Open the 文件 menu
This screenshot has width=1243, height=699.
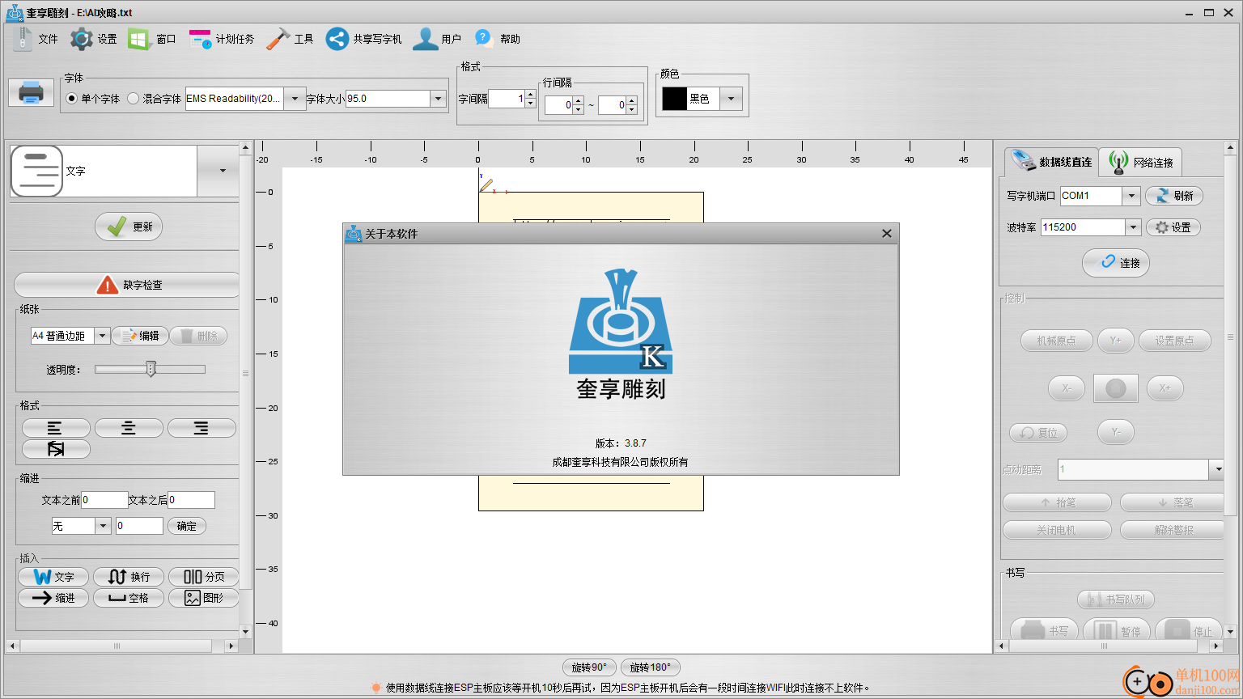tap(36, 39)
